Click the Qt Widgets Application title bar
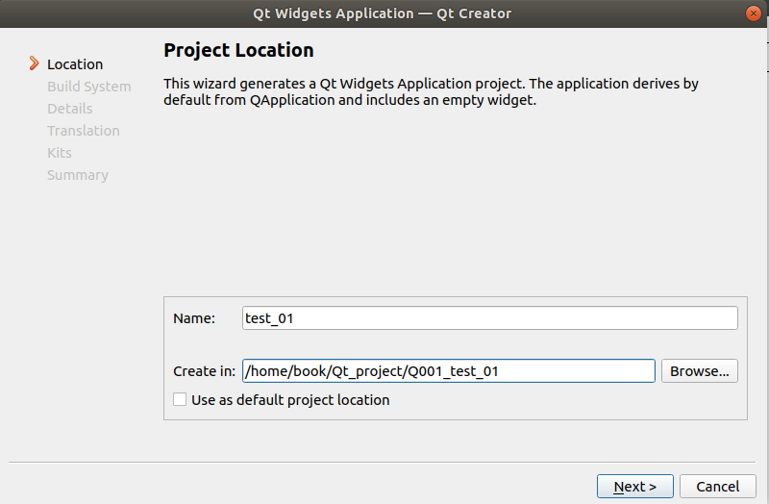Viewport: 769px width, 504px height. coord(382,13)
